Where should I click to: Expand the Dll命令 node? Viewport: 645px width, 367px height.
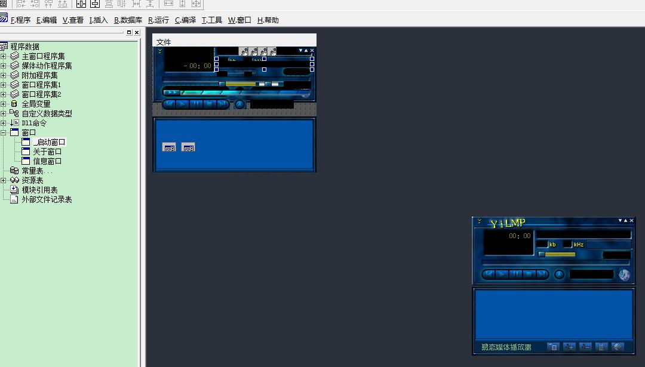pos(4,123)
